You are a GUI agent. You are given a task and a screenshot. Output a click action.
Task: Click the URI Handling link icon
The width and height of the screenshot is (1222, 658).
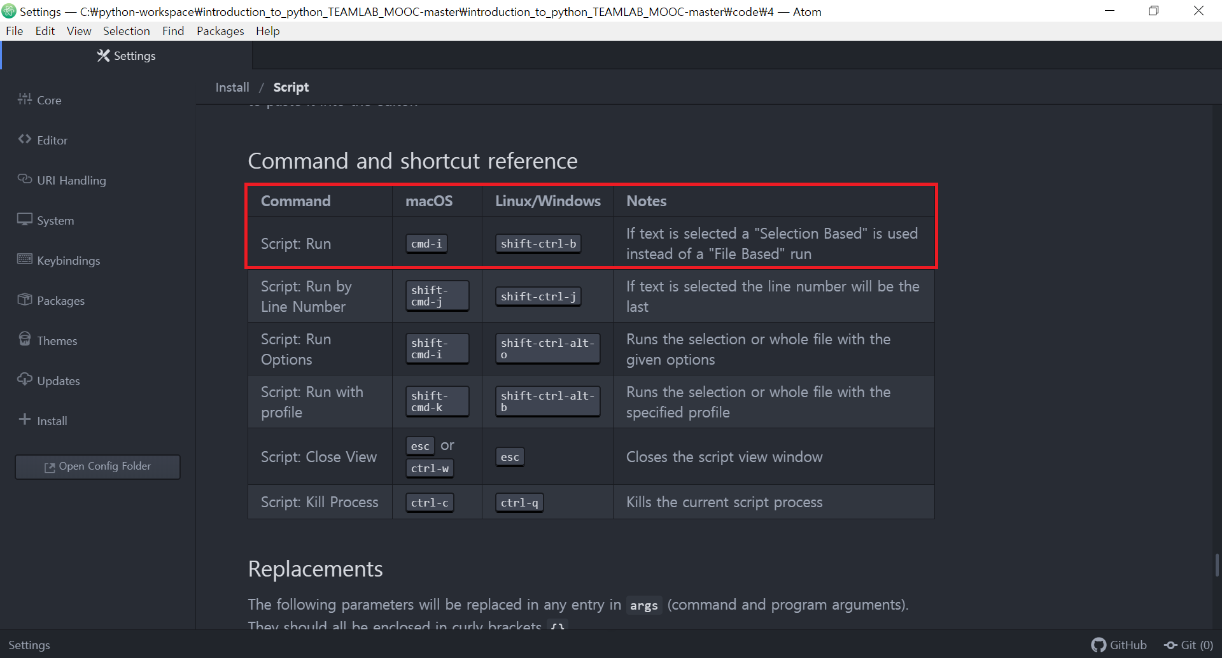coord(25,179)
